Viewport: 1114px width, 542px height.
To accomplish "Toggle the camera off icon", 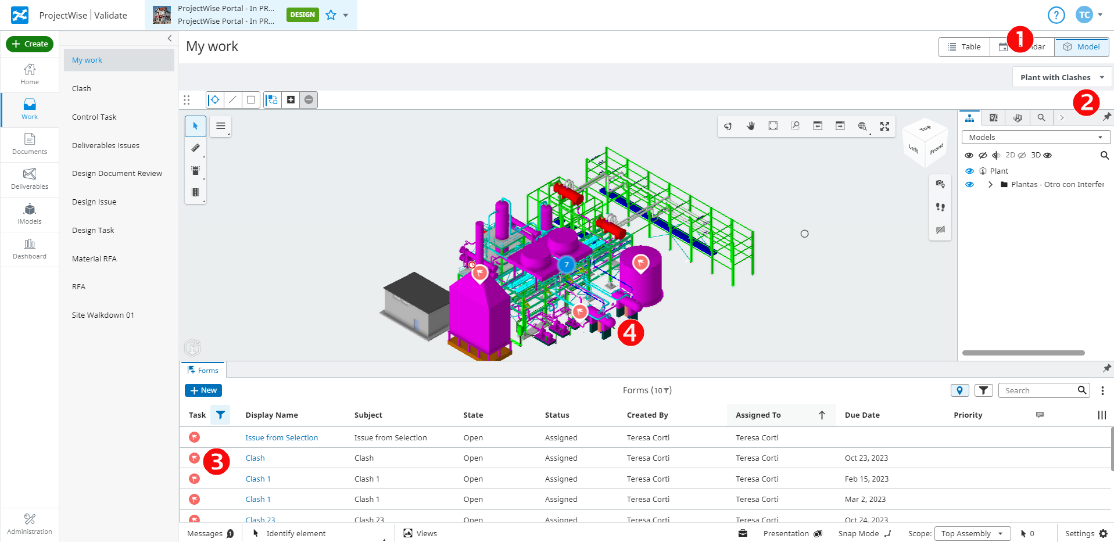I will tap(940, 229).
